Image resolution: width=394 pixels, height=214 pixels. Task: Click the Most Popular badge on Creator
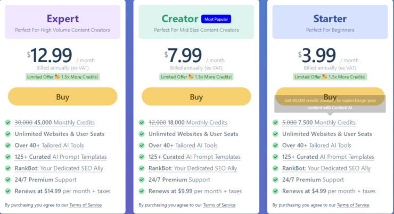216,19
